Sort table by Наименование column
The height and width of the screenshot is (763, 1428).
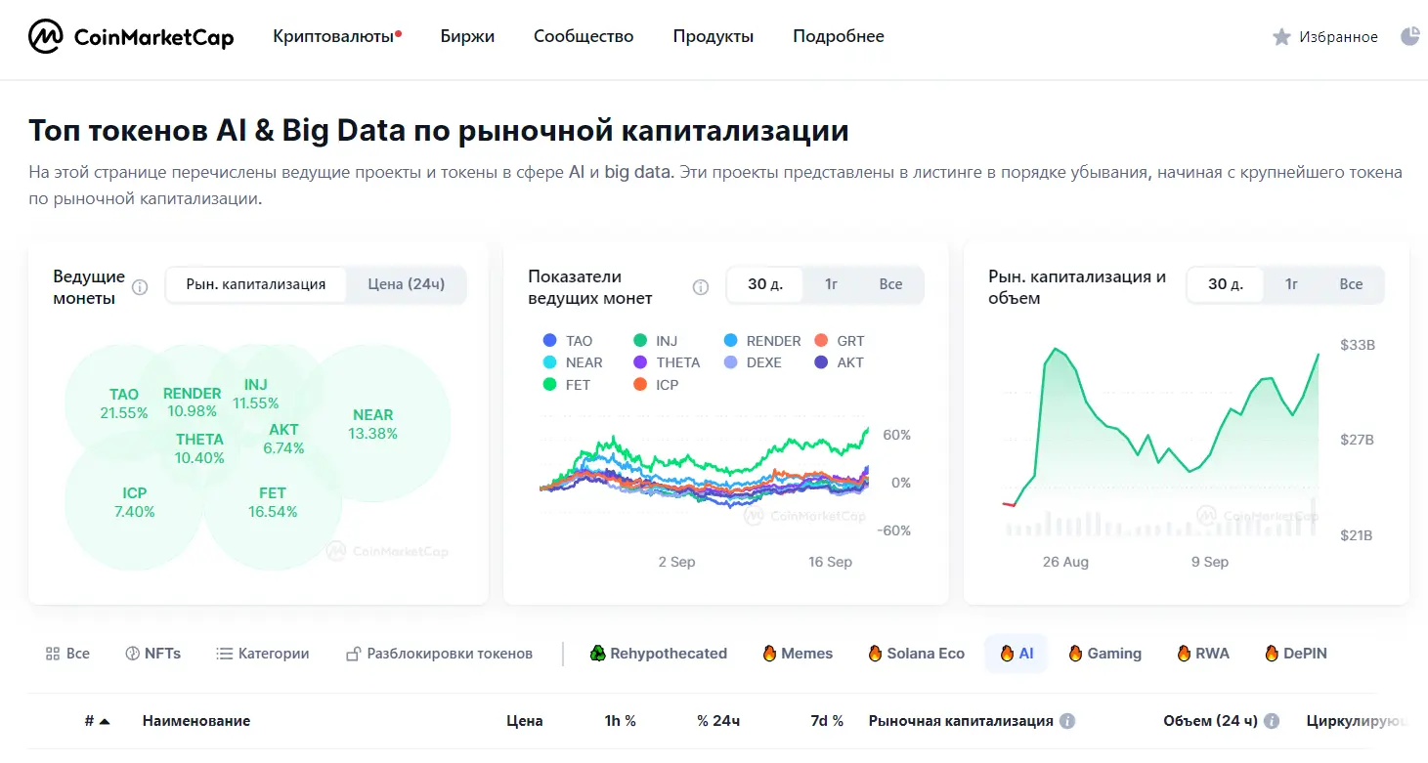(x=196, y=721)
